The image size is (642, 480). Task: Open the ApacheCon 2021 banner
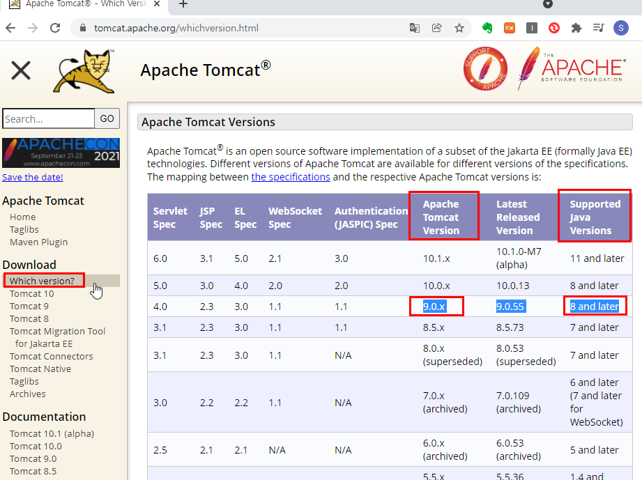61,153
